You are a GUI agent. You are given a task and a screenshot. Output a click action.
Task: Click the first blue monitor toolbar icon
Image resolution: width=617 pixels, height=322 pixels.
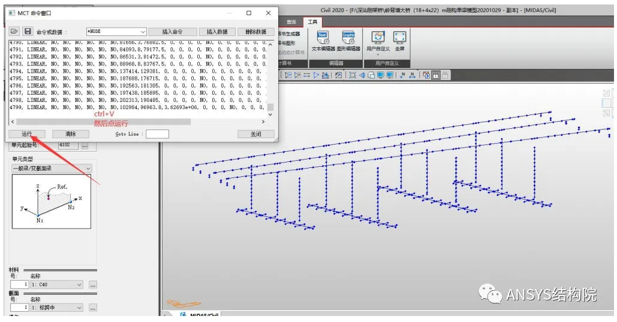[x=381, y=75]
